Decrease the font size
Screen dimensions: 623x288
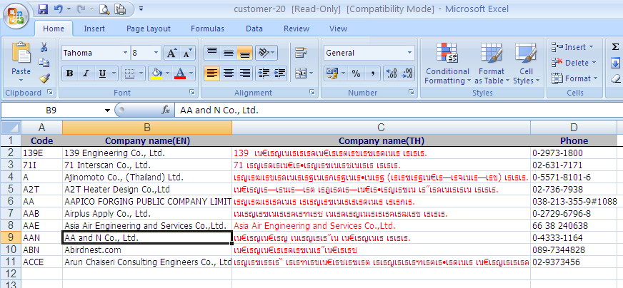(x=187, y=53)
